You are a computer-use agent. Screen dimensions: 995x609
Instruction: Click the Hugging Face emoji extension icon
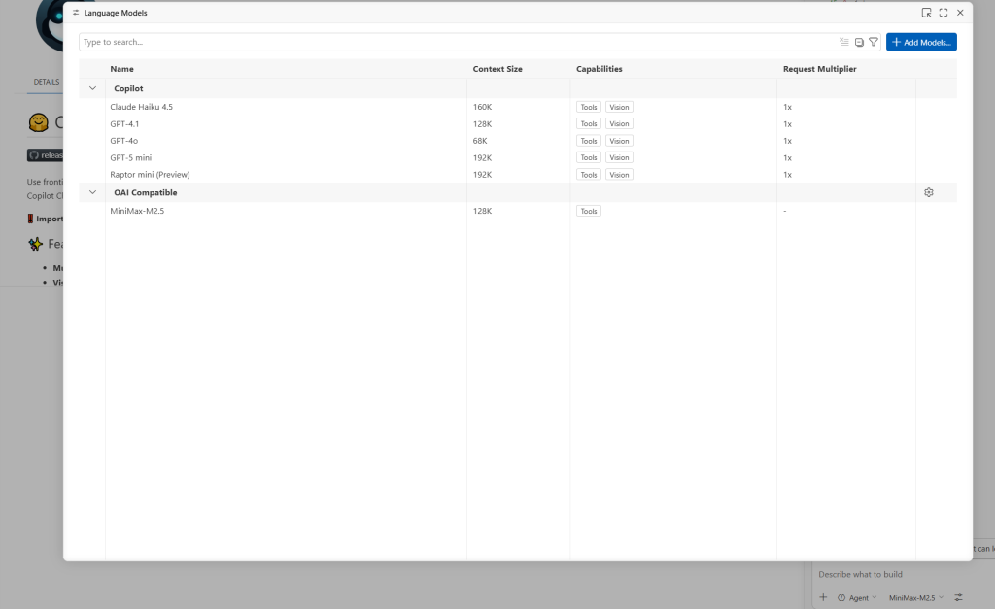[37, 122]
